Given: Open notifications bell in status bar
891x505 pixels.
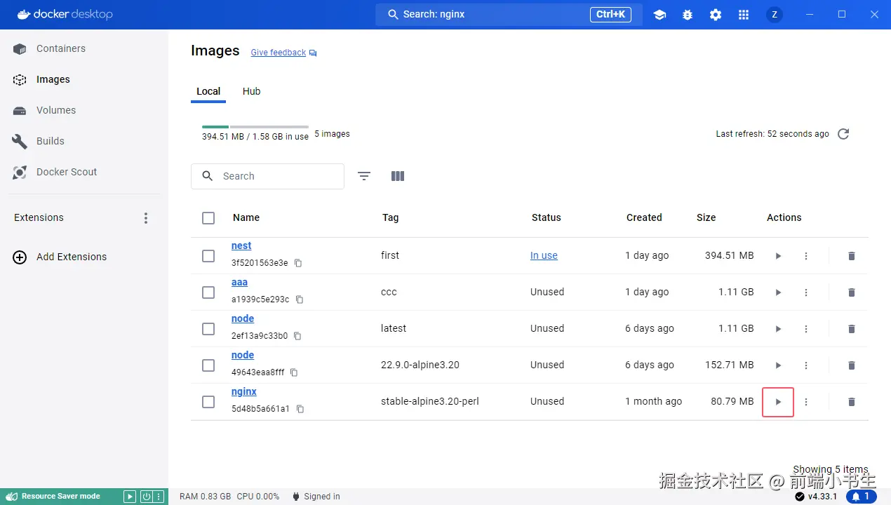Looking at the screenshot, I should tap(862, 497).
